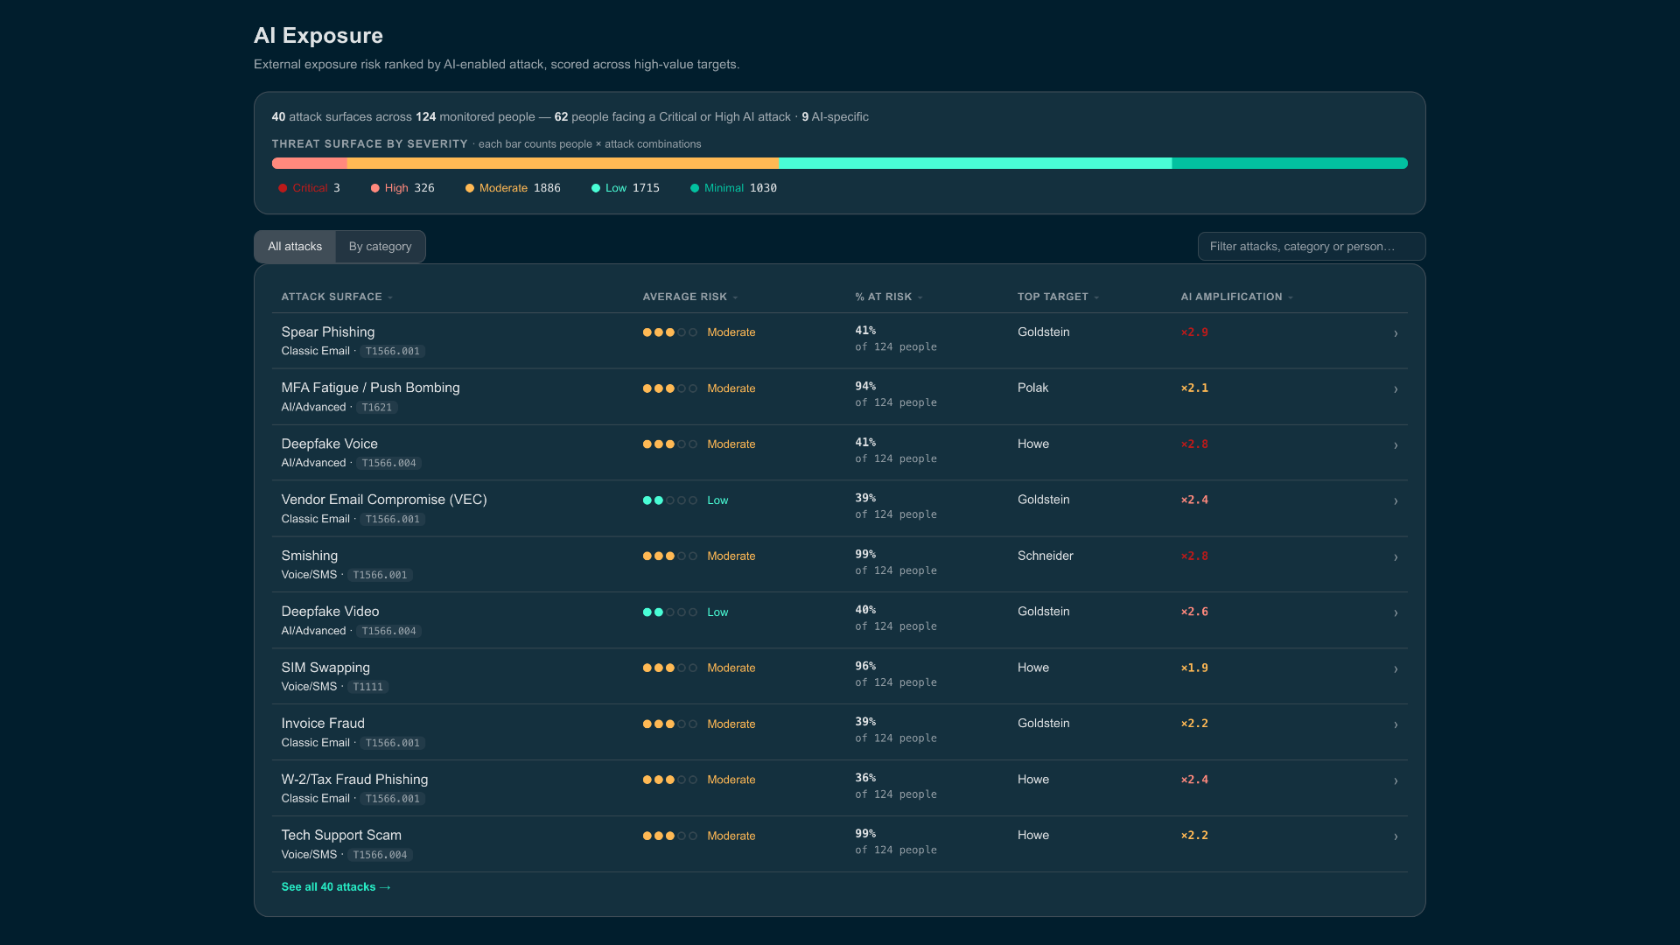Click the Deepfake Video risk dots indicator

click(669, 612)
